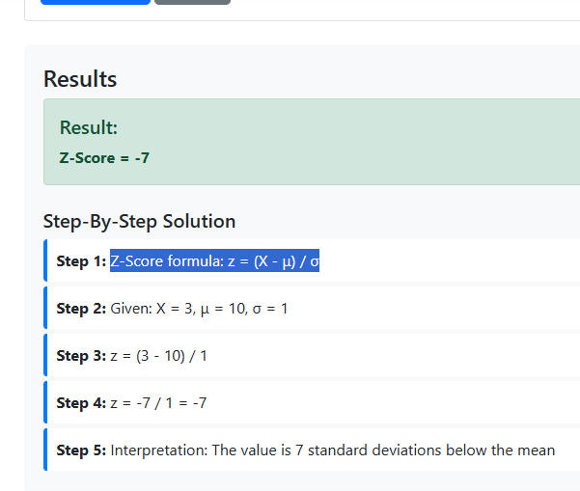Click the 'Step 4:' label
Viewport: 580px width, 491px height.
[81, 403]
